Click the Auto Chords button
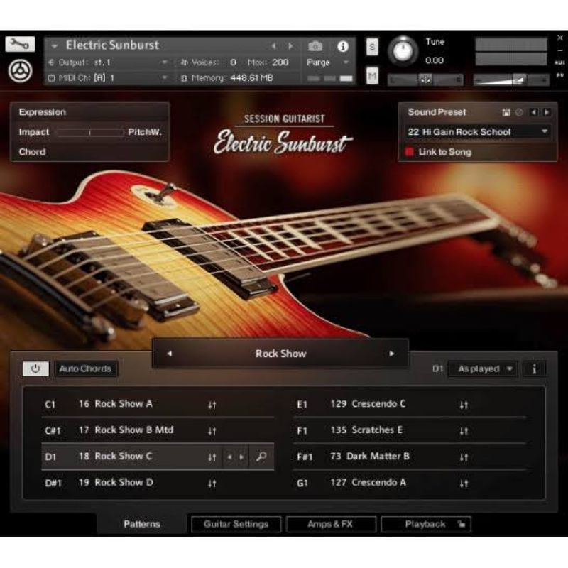This screenshot has width=568, height=568. click(85, 369)
